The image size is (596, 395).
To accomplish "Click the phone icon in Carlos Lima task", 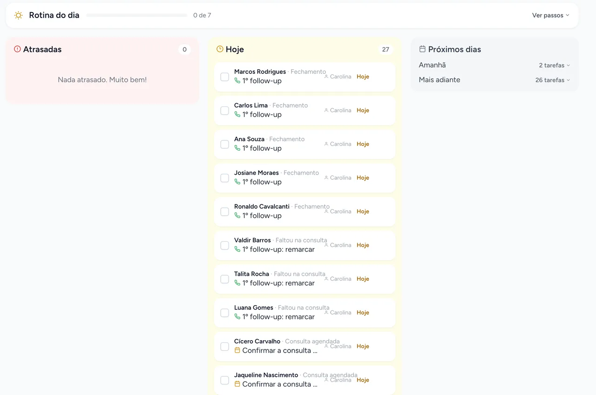I will pos(237,114).
